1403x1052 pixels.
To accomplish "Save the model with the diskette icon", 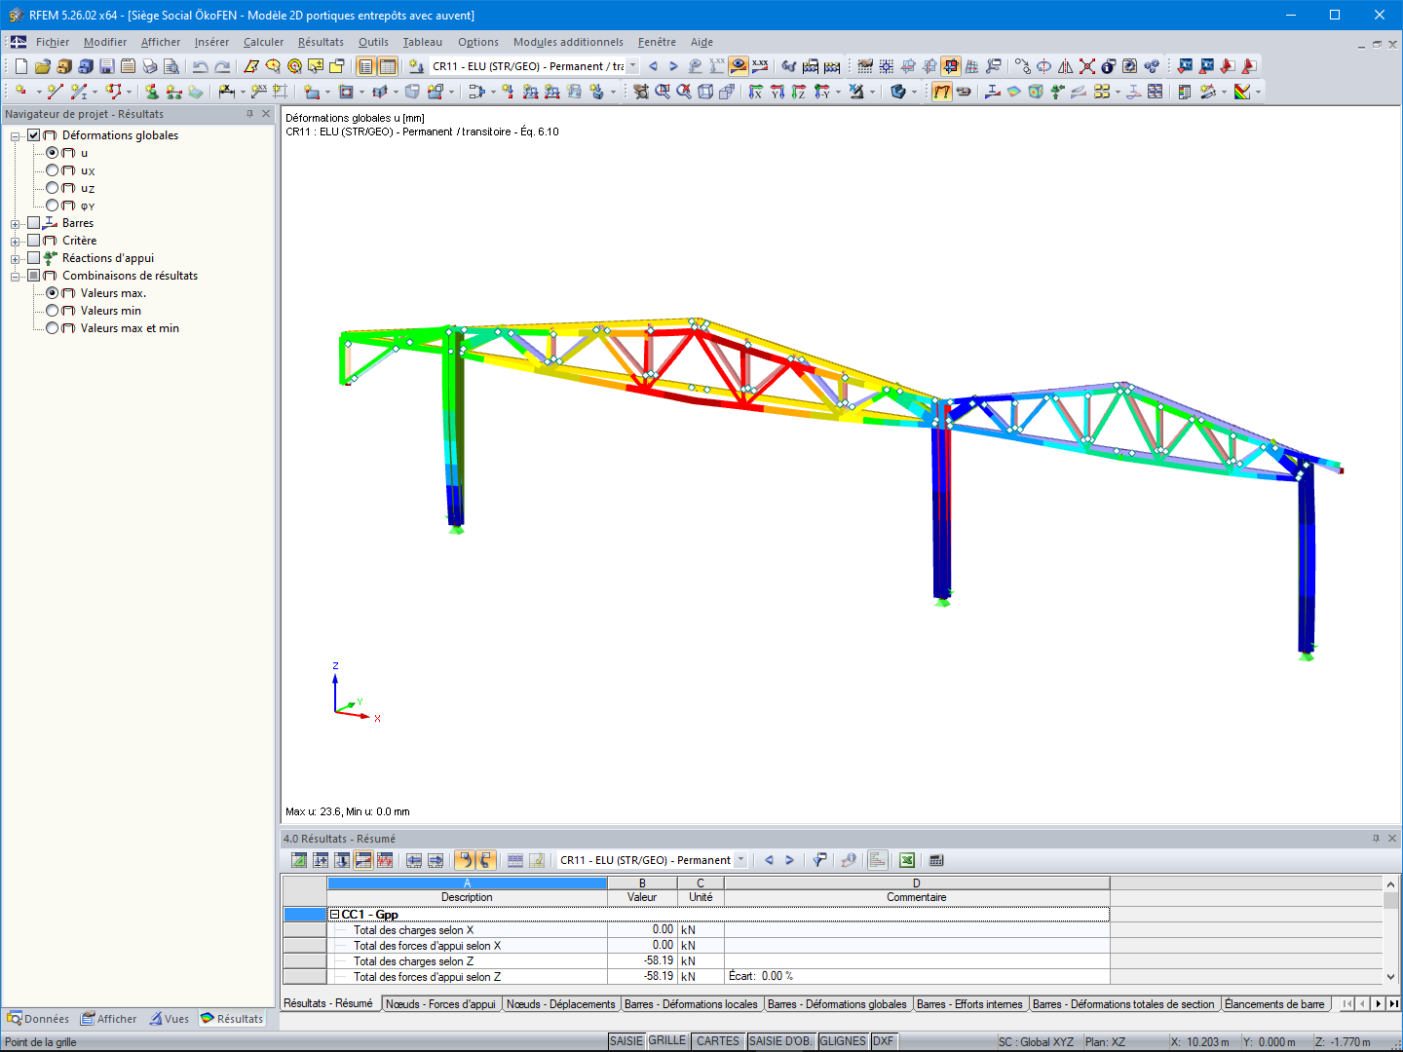I will click(x=105, y=65).
